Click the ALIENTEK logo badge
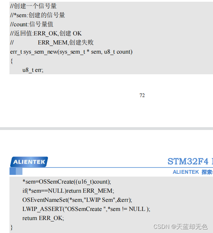This screenshot has height=233, width=213. pyautogui.click(x=29, y=162)
